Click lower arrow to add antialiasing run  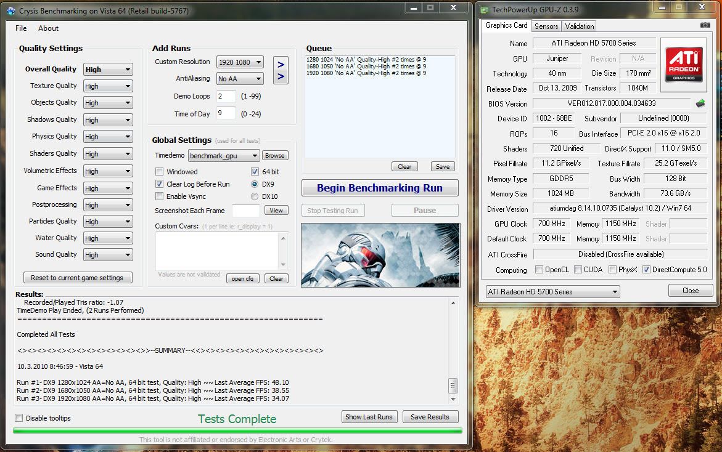click(x=281, y=77)
